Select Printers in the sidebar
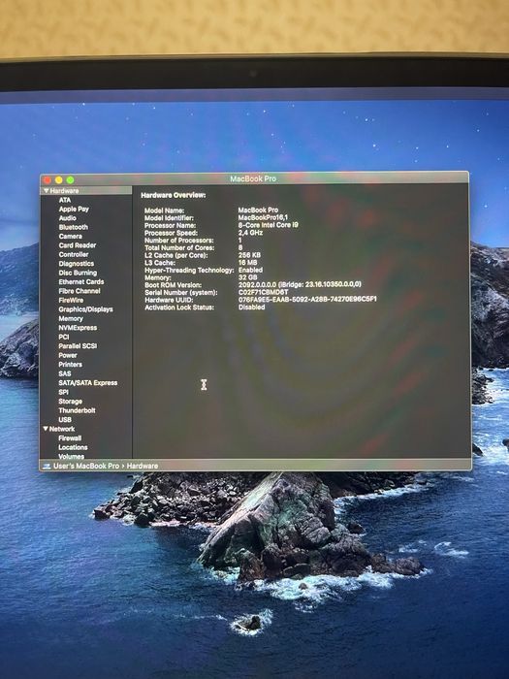This screenshot has height=679, width=509. pyautogui.click(x=70, y=364)
